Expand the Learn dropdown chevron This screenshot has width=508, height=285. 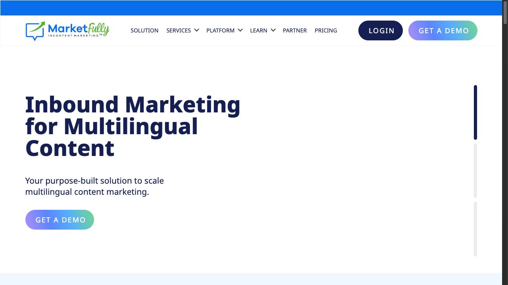click(273, 30)
